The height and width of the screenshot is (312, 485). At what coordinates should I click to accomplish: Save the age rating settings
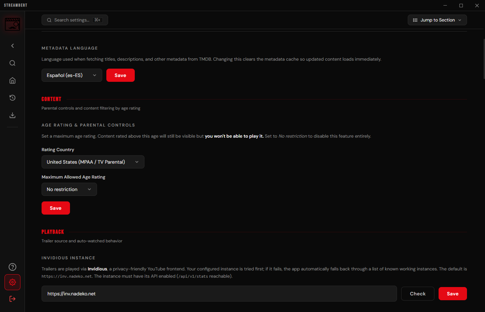pyautogui.click(x=56, y=208)
